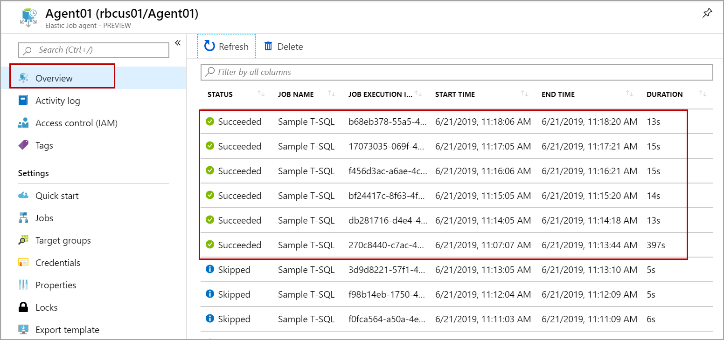The image size is (724, 340).
Task: Sort by the Status column arrows
Action: (x=261, y=94)
